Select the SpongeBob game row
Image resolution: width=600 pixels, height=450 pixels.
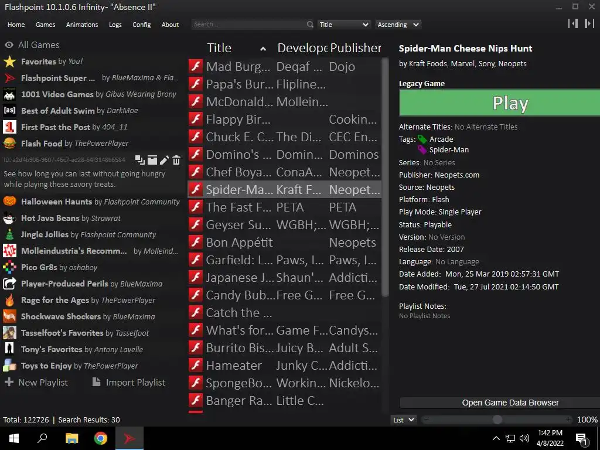click(285, 383)
